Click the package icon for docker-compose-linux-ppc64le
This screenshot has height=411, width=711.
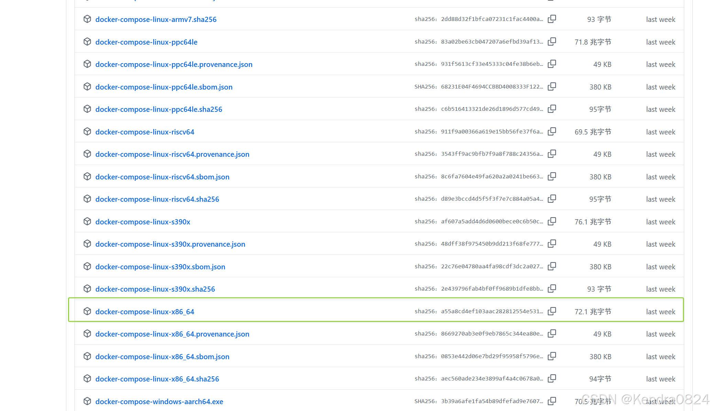[87, 42]
